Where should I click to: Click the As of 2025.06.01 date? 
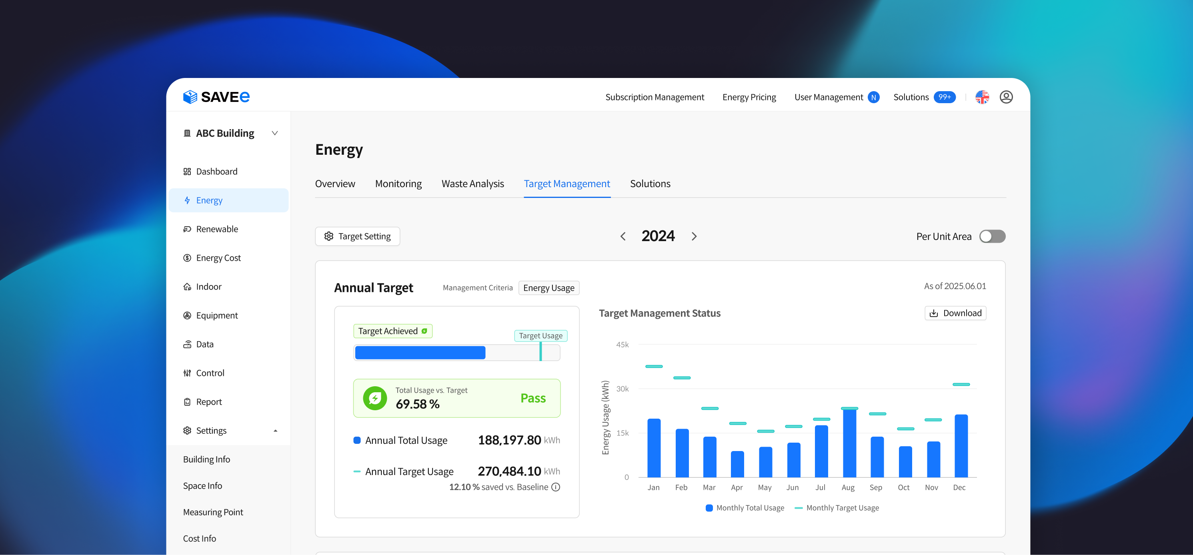click(x=955, y=286)
